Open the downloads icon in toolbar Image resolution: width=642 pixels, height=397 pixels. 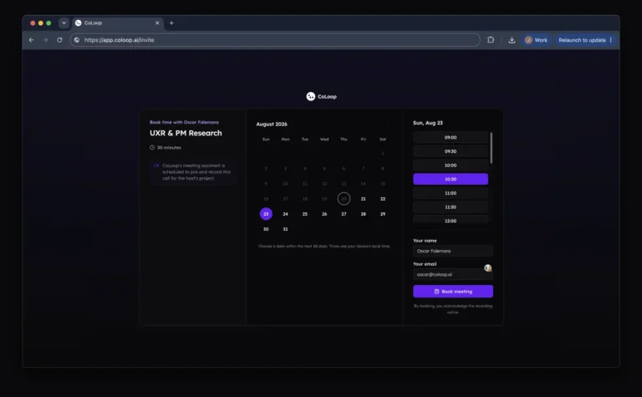click(512, 40)
